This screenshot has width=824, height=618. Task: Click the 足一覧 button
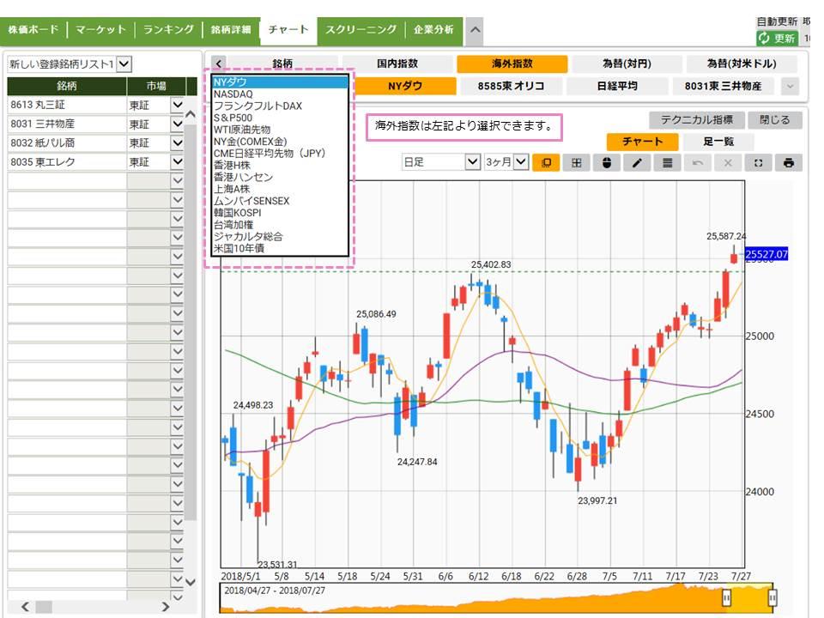(716, 141)
